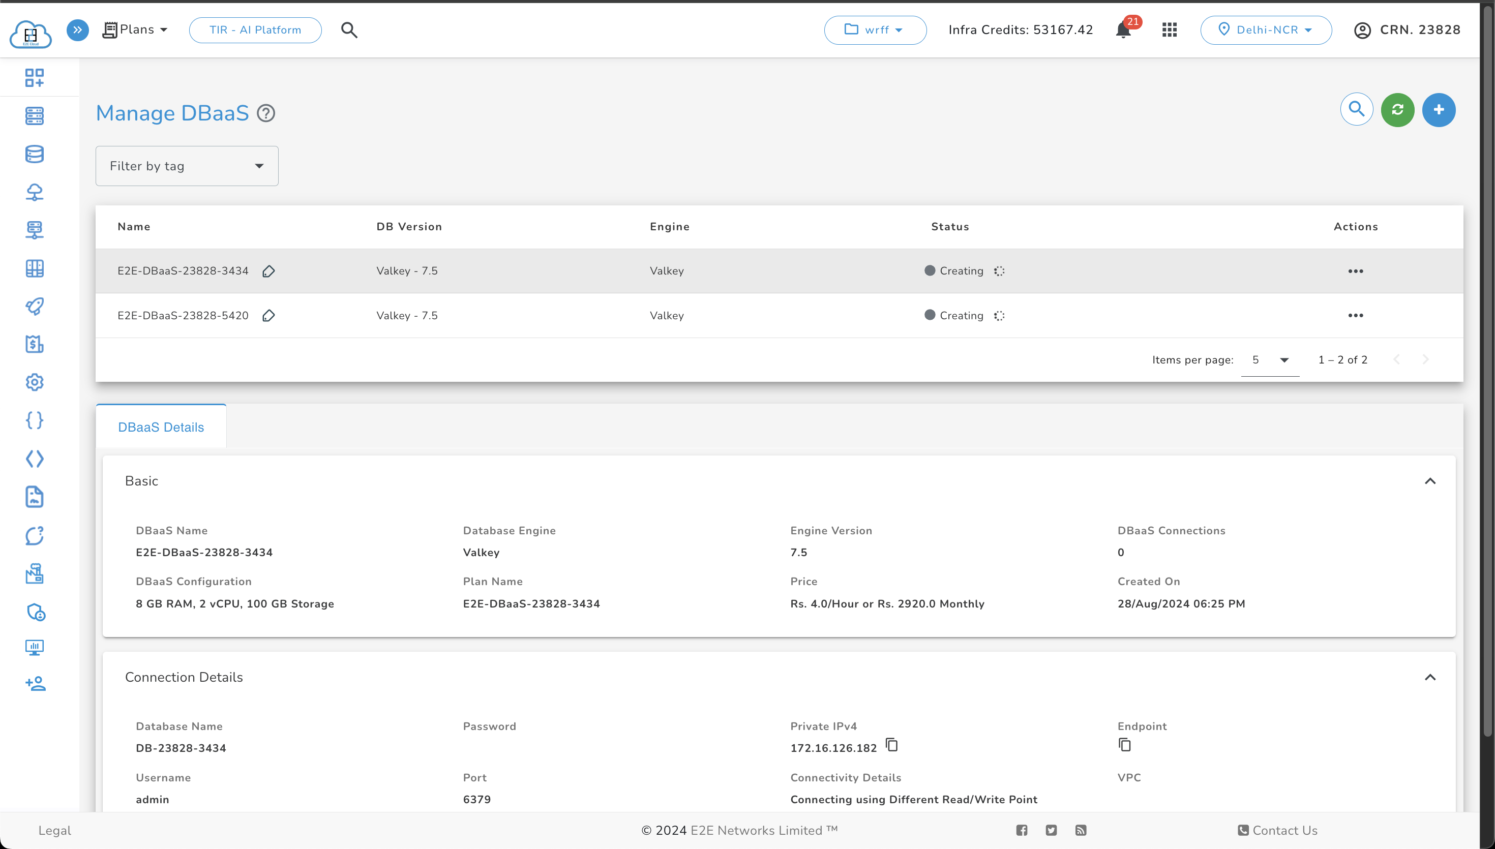Image resolution: width=1495 pixels, height=849 pixels.
Task: Click the top bar search icon
Action: click(349, 29)
